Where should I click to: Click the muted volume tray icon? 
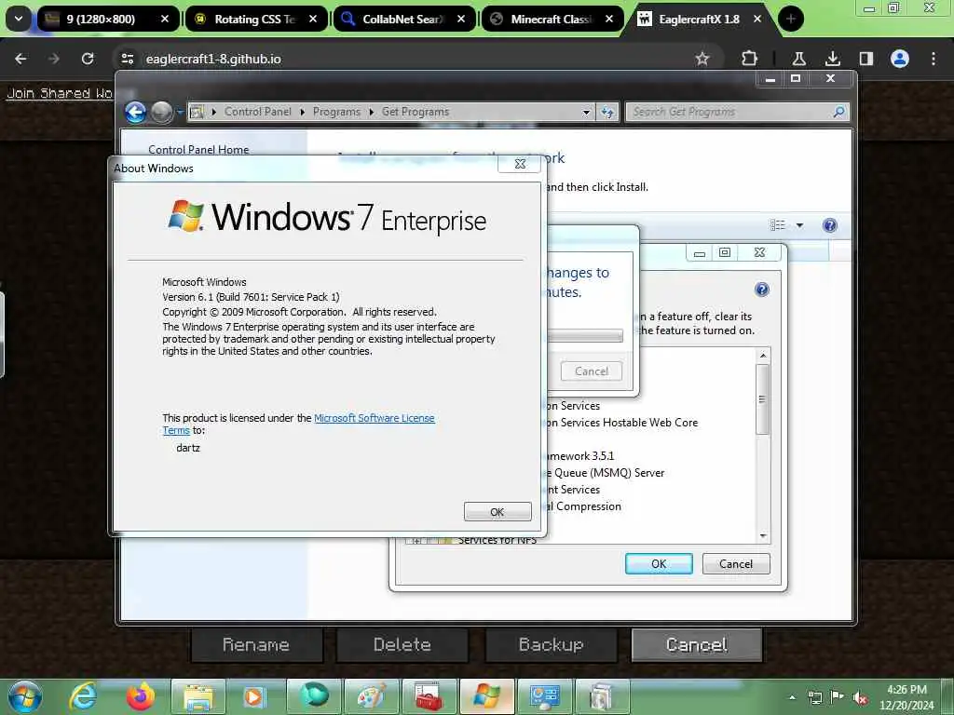tap(860, 698)
